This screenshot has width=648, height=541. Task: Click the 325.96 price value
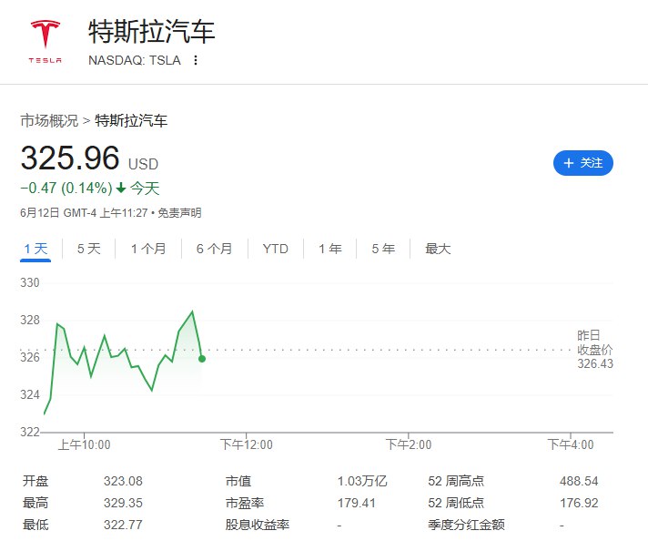click(x=70, y=158)
